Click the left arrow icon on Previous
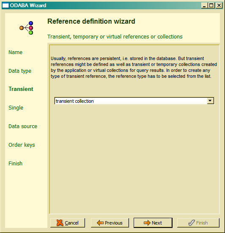The image size is (225, 233). click(x=100, y=223)
